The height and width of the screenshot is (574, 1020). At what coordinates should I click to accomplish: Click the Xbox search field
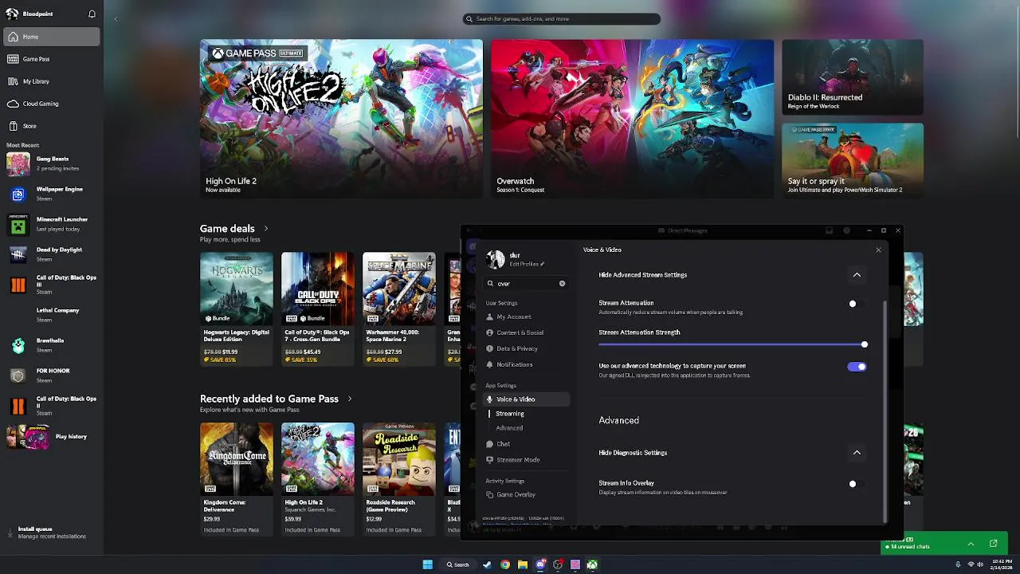[562, 18]
